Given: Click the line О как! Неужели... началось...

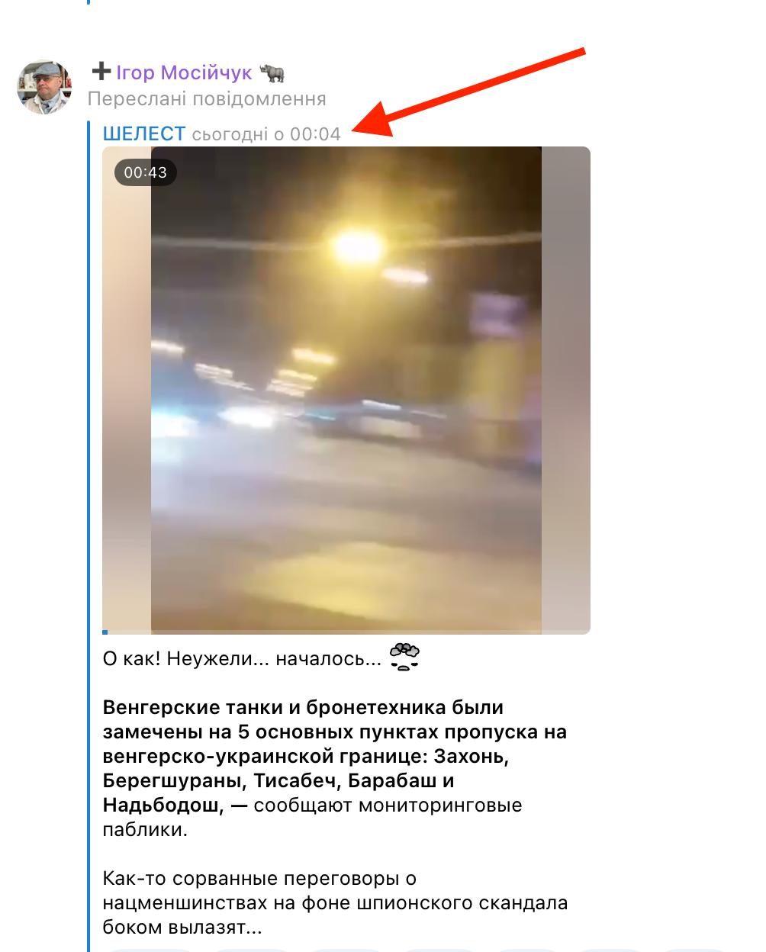Looking at the screenshot, I should [x=242, y=658].
